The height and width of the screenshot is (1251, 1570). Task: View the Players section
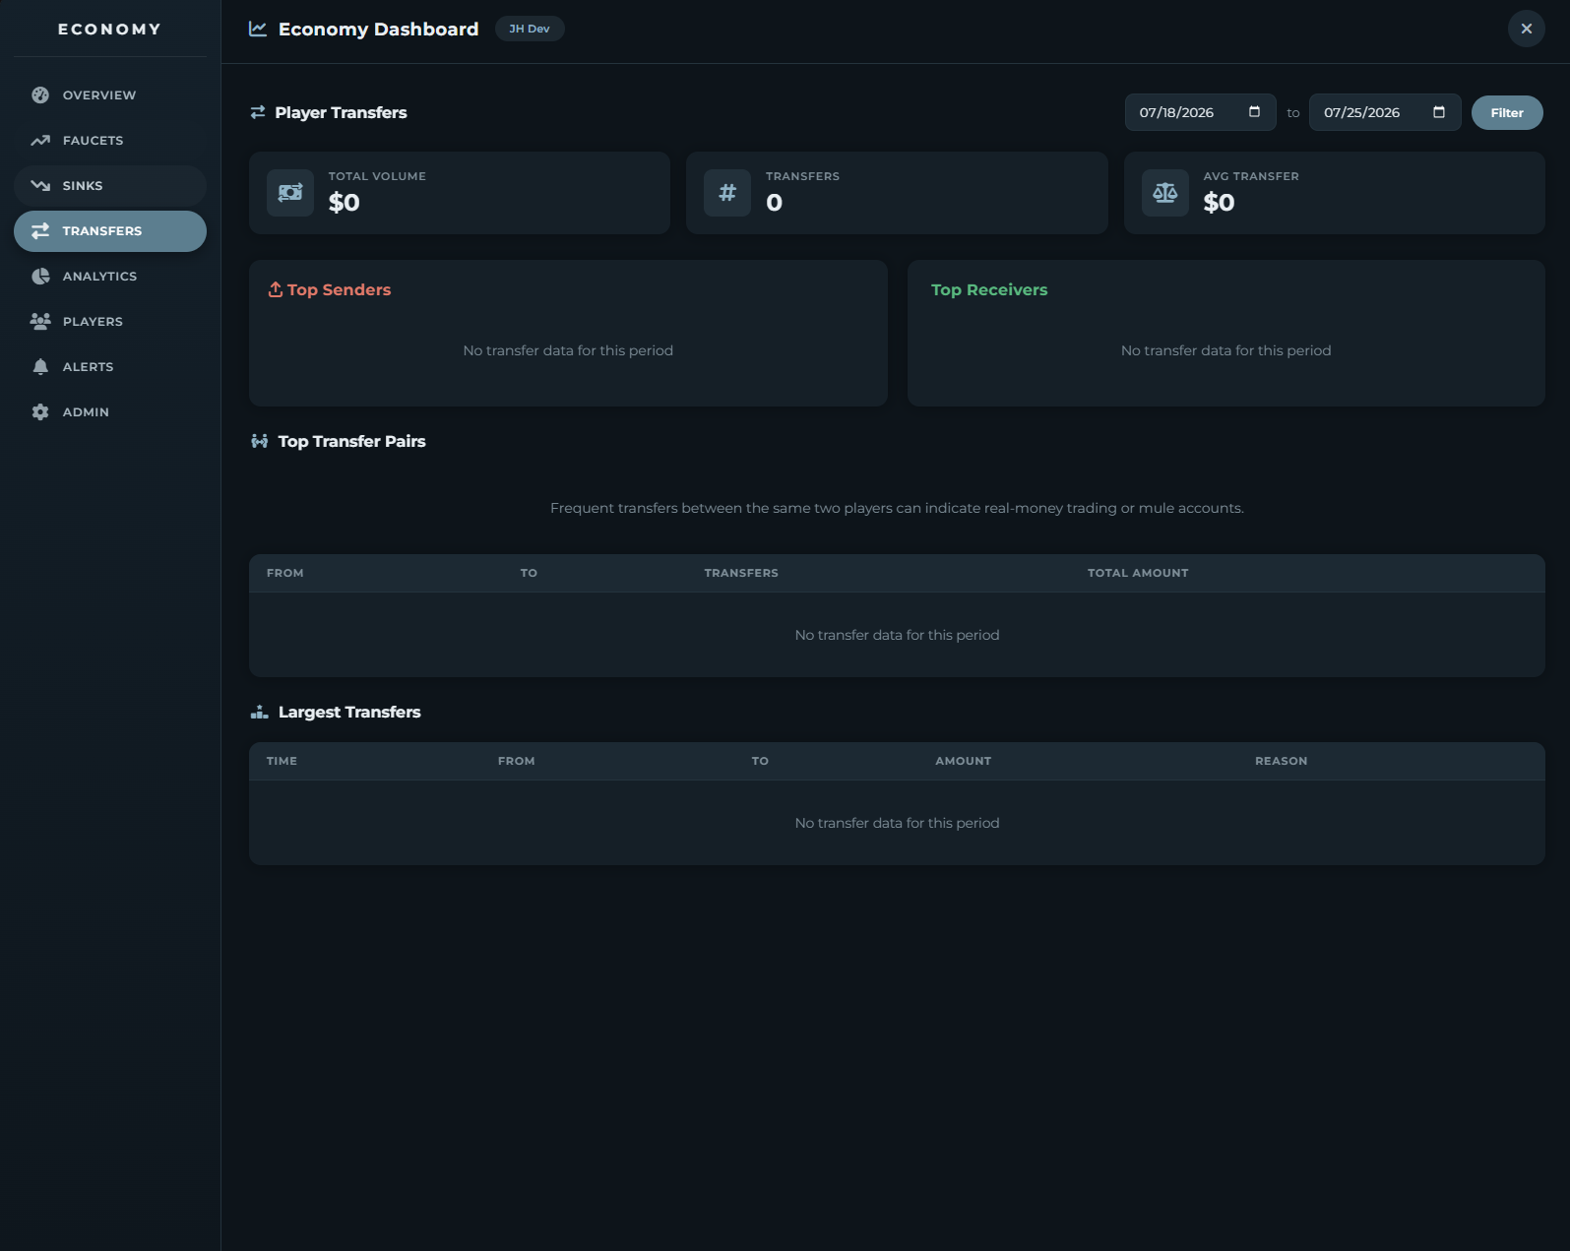[x=110, y=322]
